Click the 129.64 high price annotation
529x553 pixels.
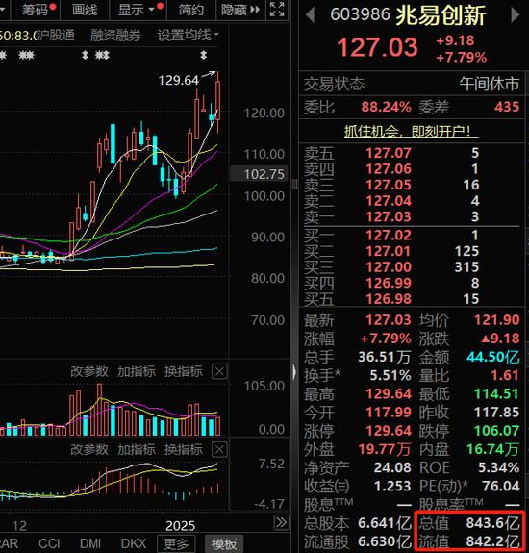coord(179,81)
